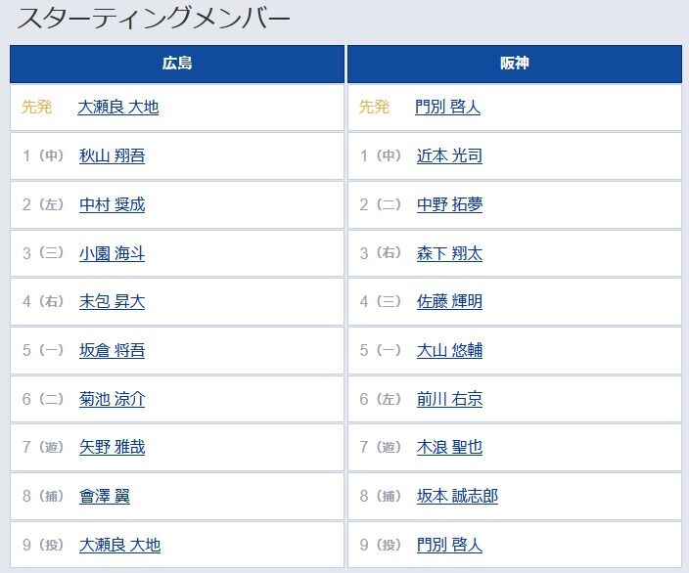Open 末包 昇大 player link
The image size is (689, 573).
click(x=112, y=301)
